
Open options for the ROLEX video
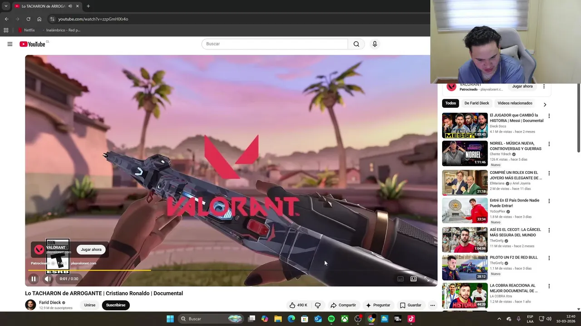(x=549, y=173)
